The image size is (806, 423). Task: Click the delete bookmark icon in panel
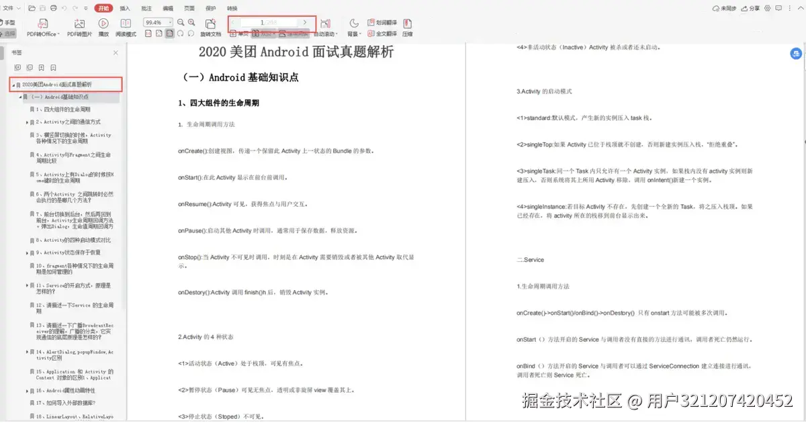click(53, 68)
